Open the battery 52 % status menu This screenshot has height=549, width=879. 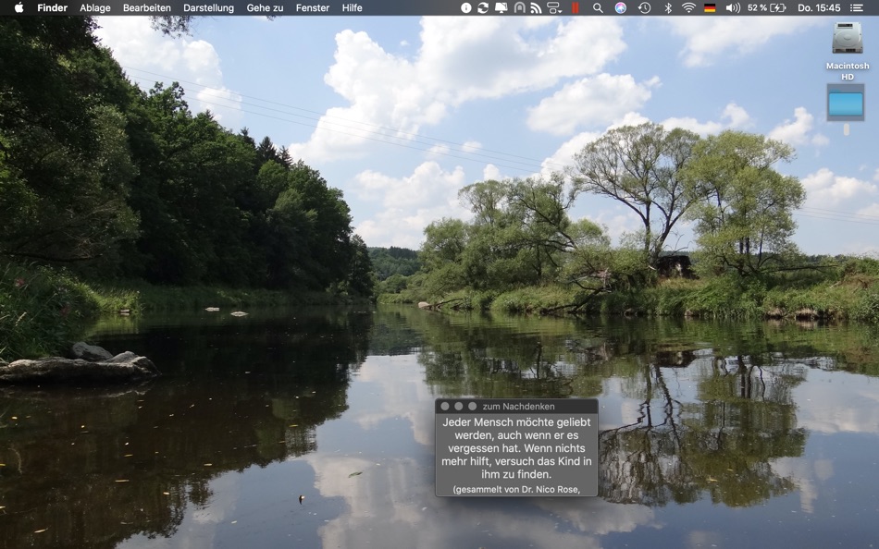tap(766, 7)
